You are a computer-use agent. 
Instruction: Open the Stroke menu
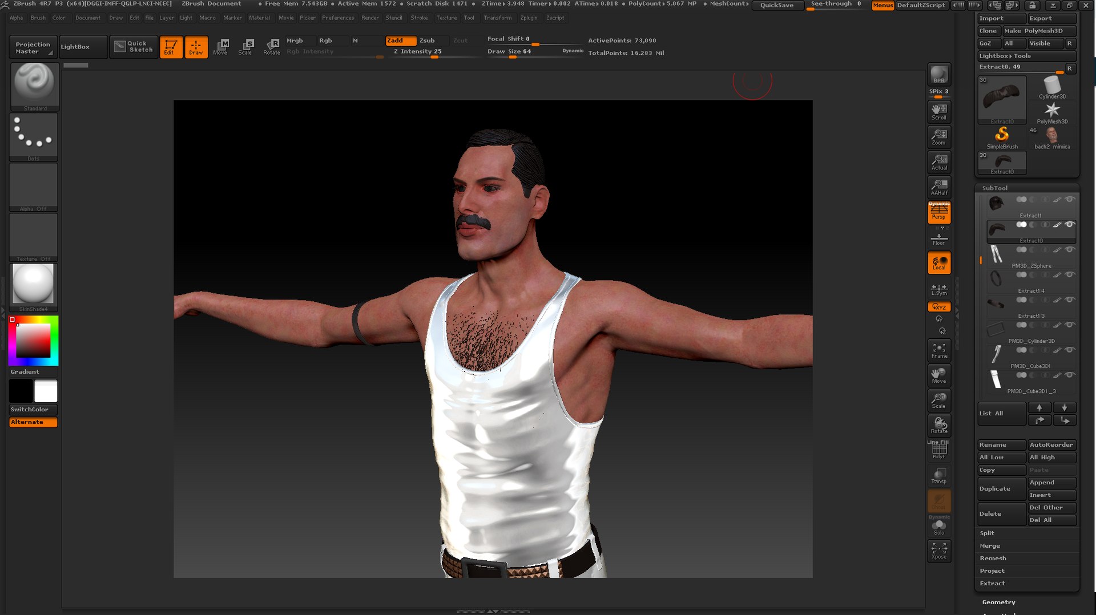[x=419, y=18]
